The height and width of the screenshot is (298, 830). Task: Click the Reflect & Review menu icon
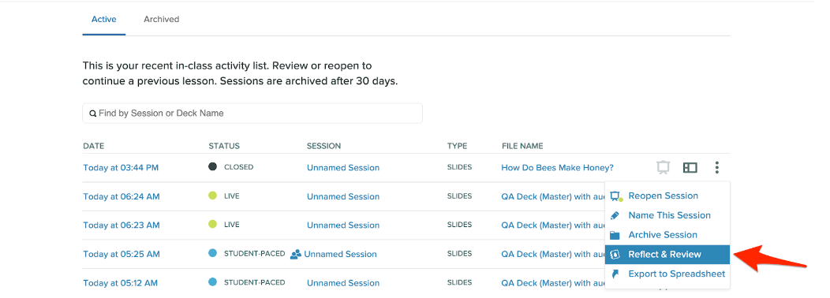pos(615,255)
